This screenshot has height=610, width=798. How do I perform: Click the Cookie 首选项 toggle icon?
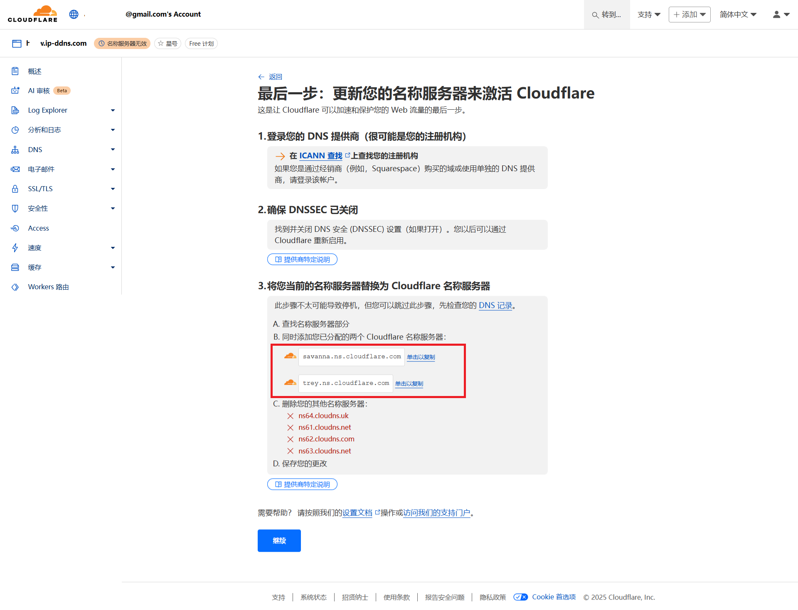pyautogui.click(x=520, y=597)
